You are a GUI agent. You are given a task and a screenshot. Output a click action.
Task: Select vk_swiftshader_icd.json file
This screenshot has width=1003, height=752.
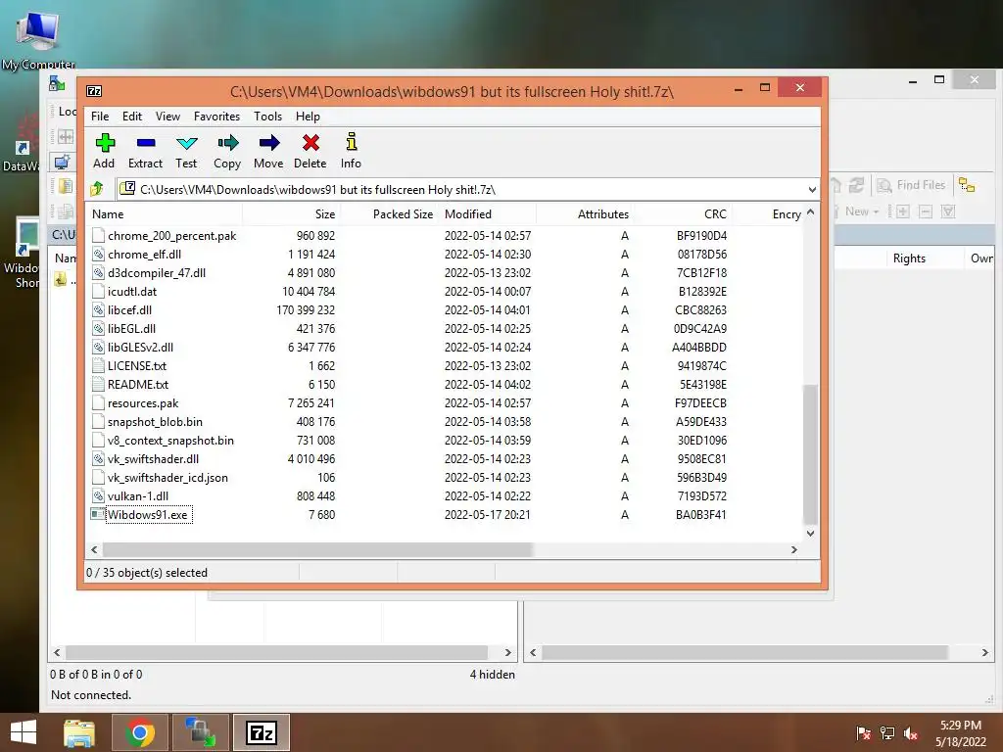point(167,477)
